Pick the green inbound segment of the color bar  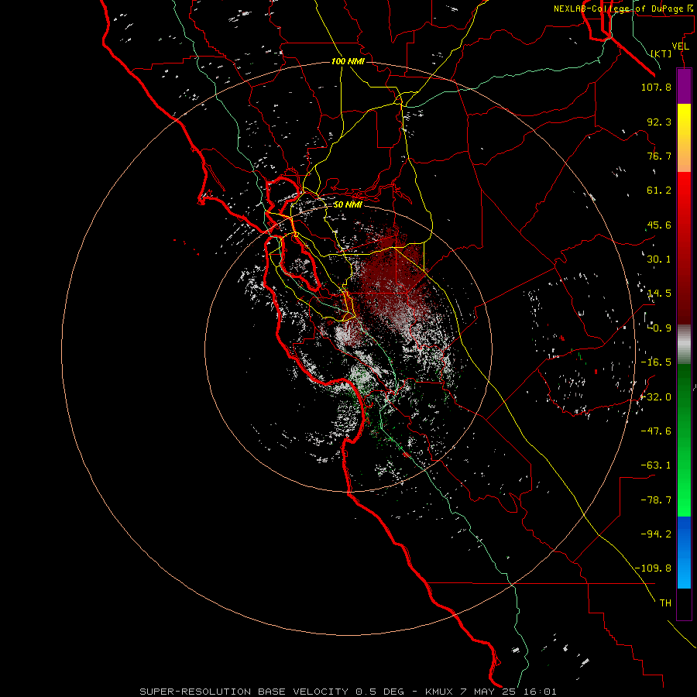(684, 440)
